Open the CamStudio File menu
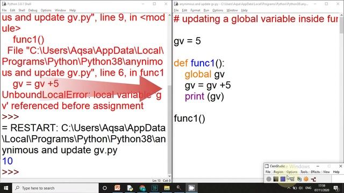This screenshot has height=193, width=344. coord(268,172)
